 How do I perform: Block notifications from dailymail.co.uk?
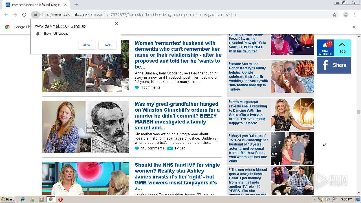point(107,45)
